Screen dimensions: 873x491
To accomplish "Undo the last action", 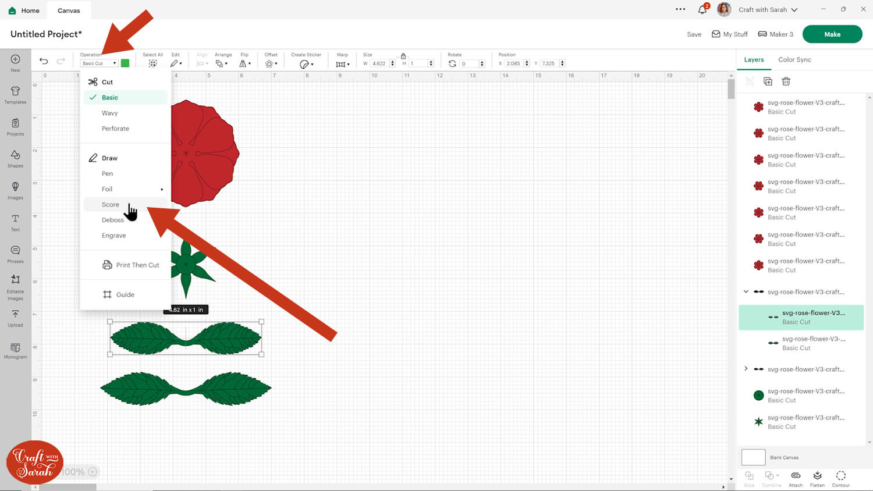I will (x=44, y=61).
